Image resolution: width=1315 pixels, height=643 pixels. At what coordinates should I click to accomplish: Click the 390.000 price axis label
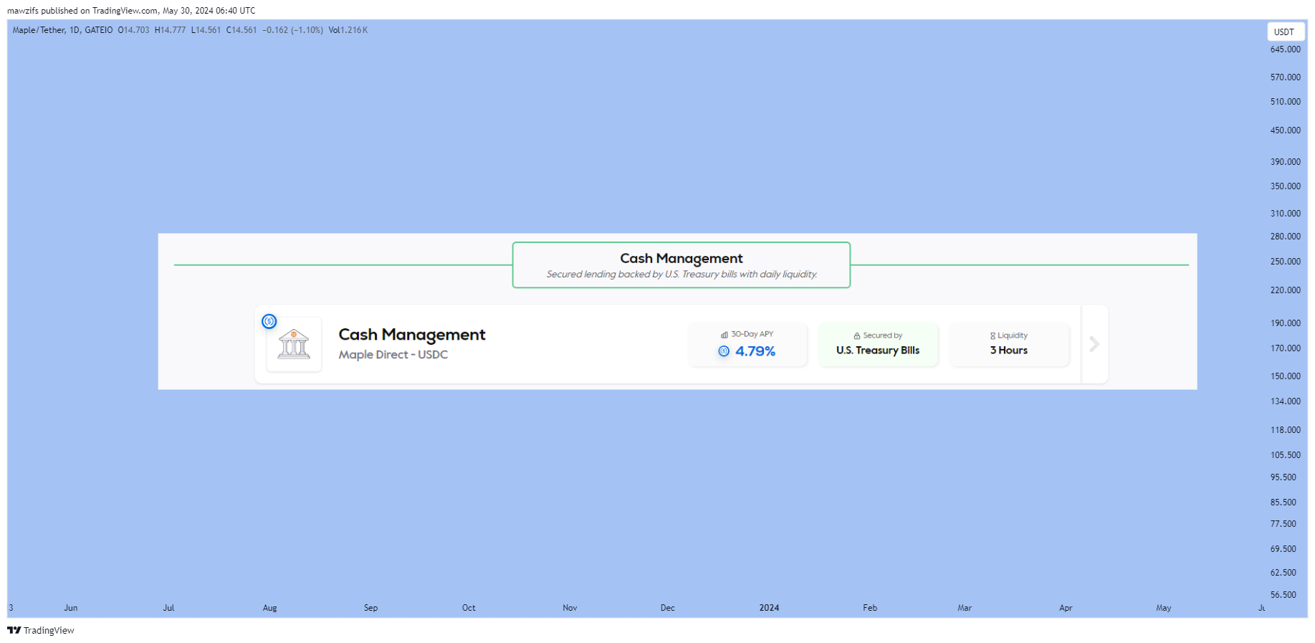pyautogui.click(x=1286, y=162)
